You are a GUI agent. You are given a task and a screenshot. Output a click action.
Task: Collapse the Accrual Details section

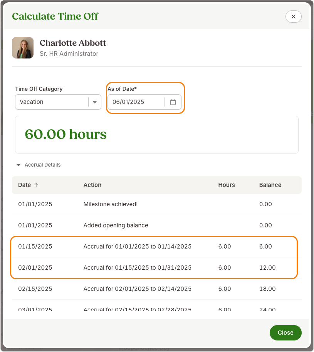click(39, 165)
